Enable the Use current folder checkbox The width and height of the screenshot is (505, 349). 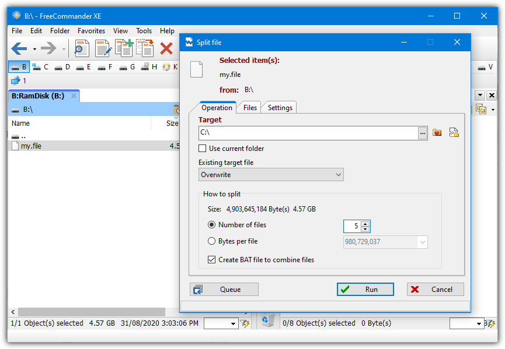(x=202, y=149)
